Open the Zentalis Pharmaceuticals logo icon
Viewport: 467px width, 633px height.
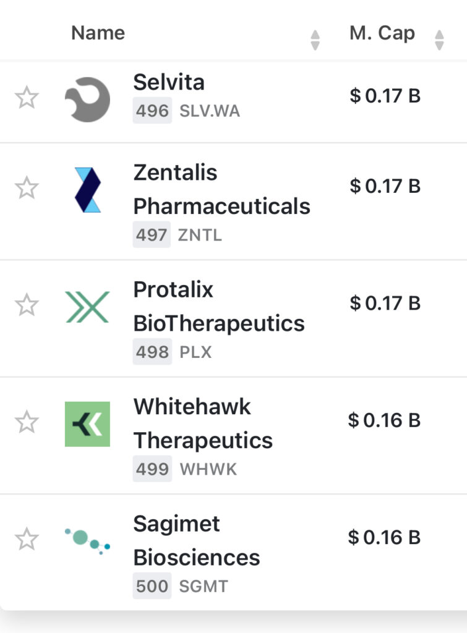tap(87, 189)
